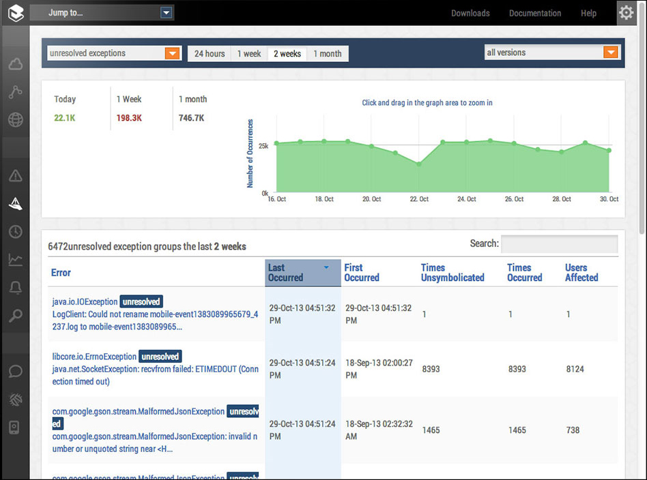Image resolution: width=647 pixels, height=480 pixels.
Task: Toggle sort arrow on Last Occurred column
Action: click(x=326, y=268)
